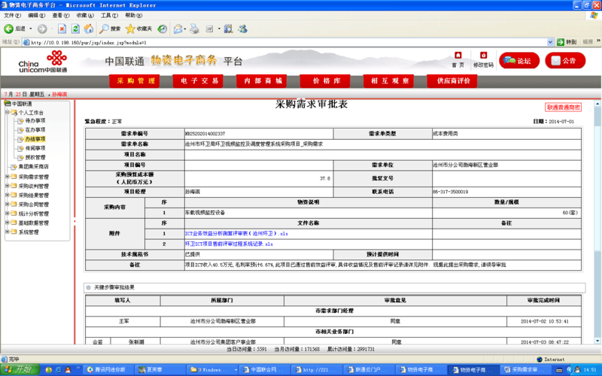The height and width of the screenshot is (376, 602).
Task: Open attachment 环卫ICT项目售前评审过程系统记录.xls
Action: (x=229, y=244)
